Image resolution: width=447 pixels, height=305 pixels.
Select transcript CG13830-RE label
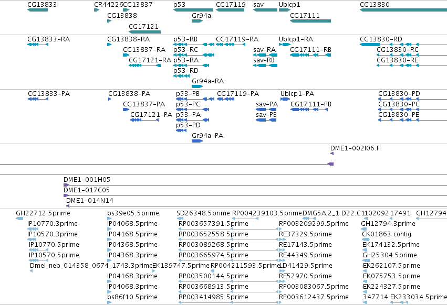[x=398, y=60]
